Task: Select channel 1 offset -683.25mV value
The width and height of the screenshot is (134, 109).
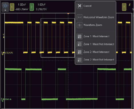Action: pyautogui.click(x=22, y=9)
